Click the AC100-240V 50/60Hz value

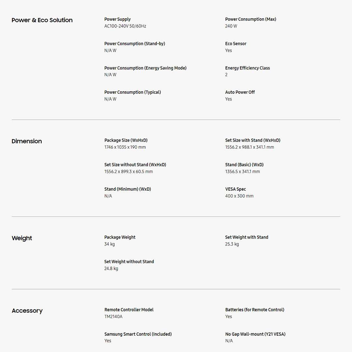point(125,26)
